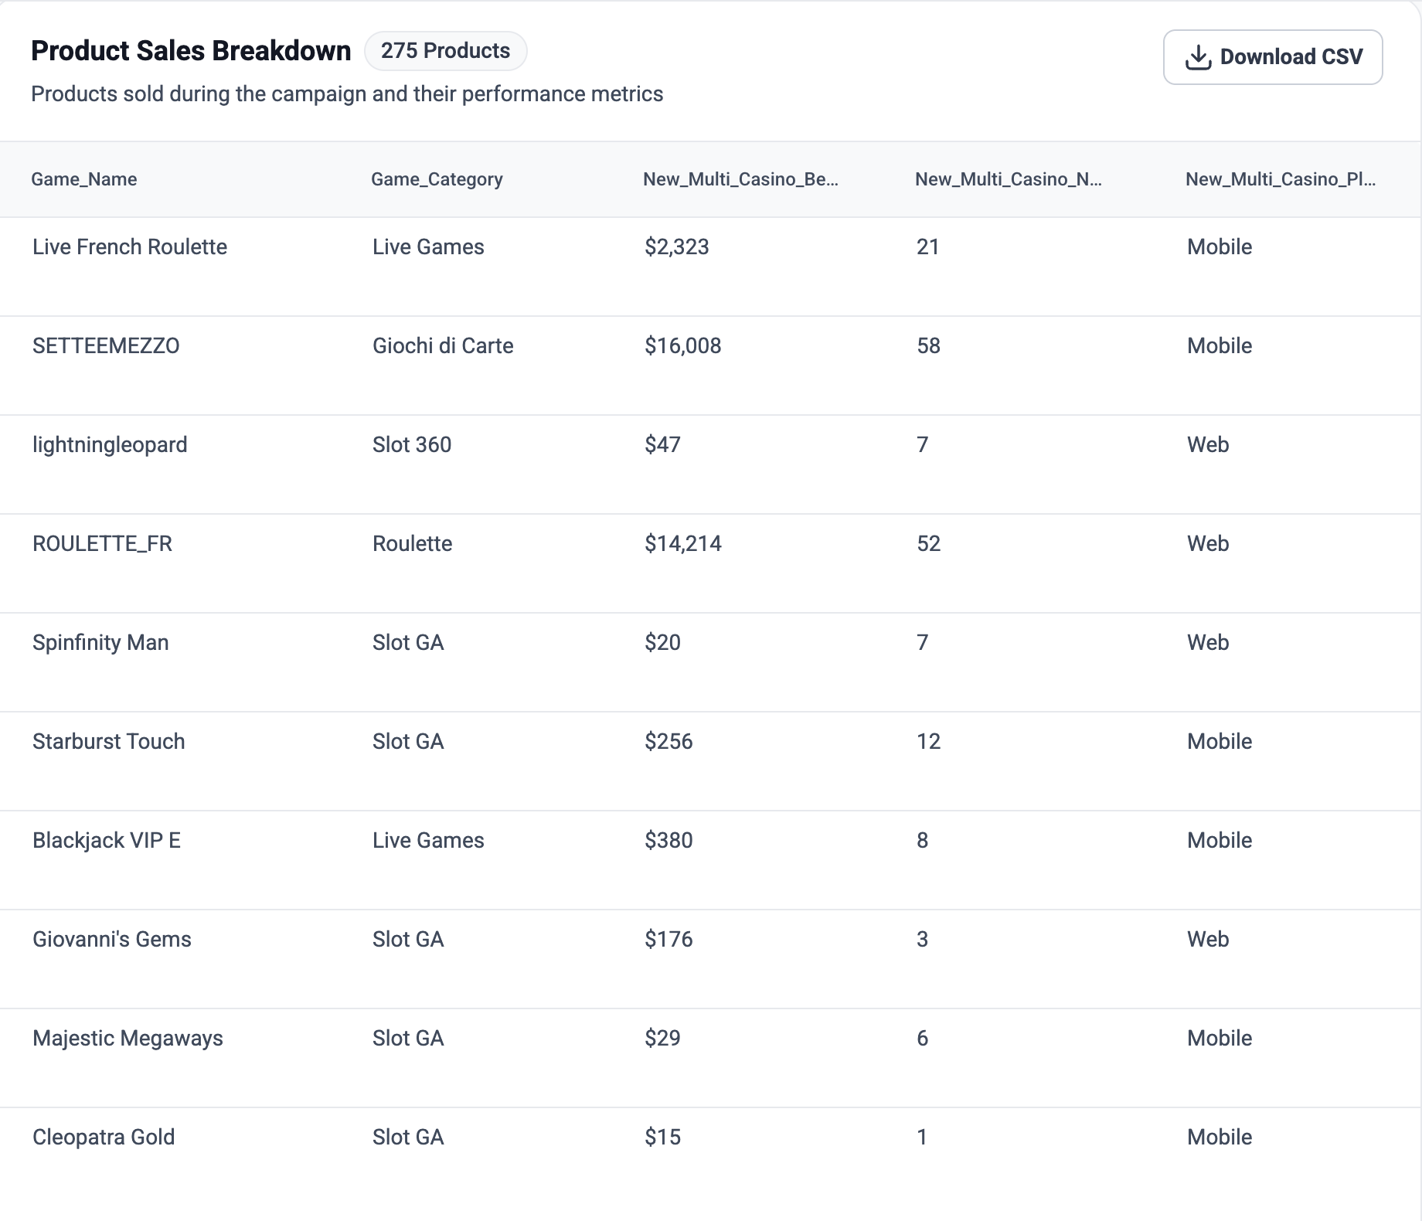
Task: Click the $47 bet value
Action: click(663, 445)
